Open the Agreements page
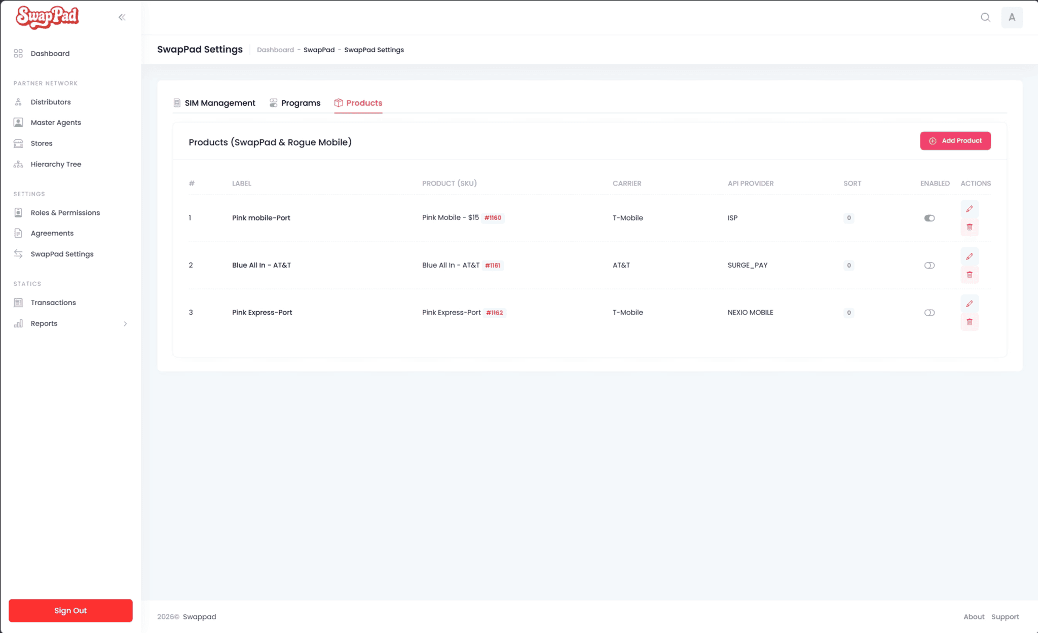The width and height of the screenshot is (1038, 633). click(52, 233)
